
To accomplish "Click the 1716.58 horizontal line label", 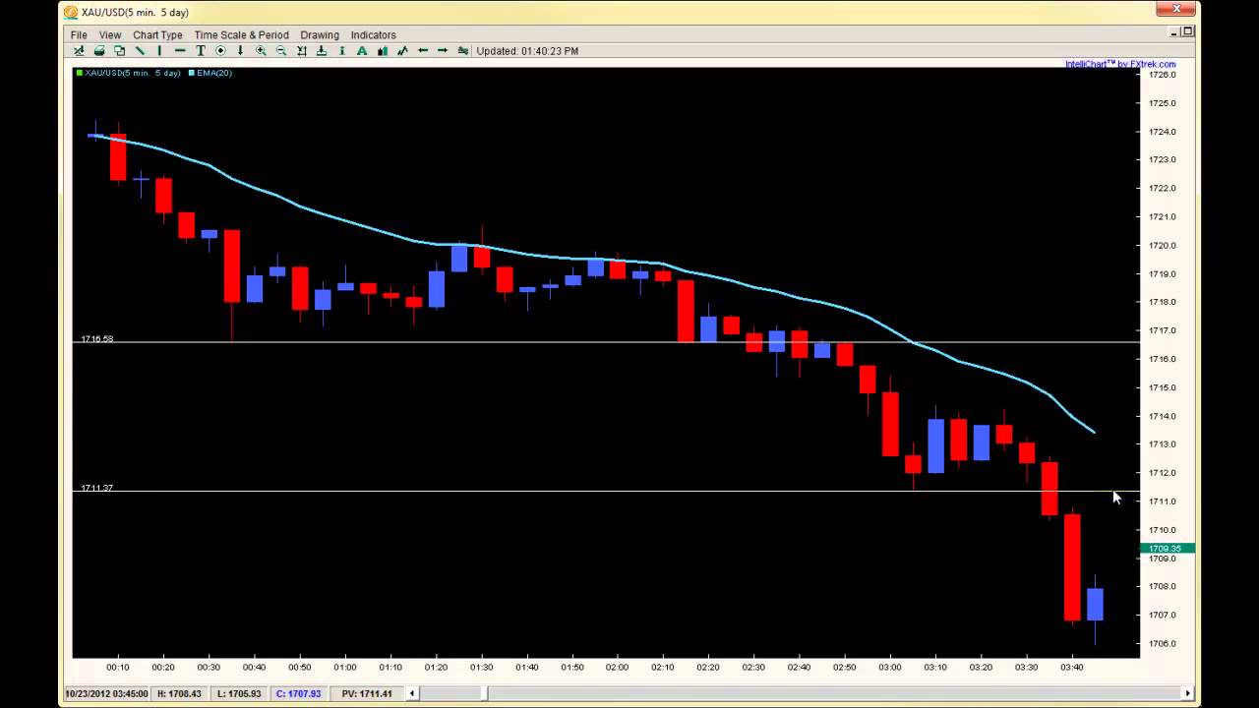I will coord(96,338).
